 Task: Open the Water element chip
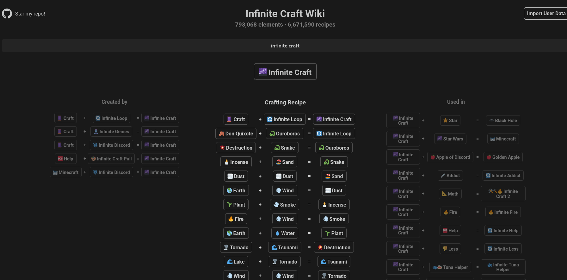[285, 233]
